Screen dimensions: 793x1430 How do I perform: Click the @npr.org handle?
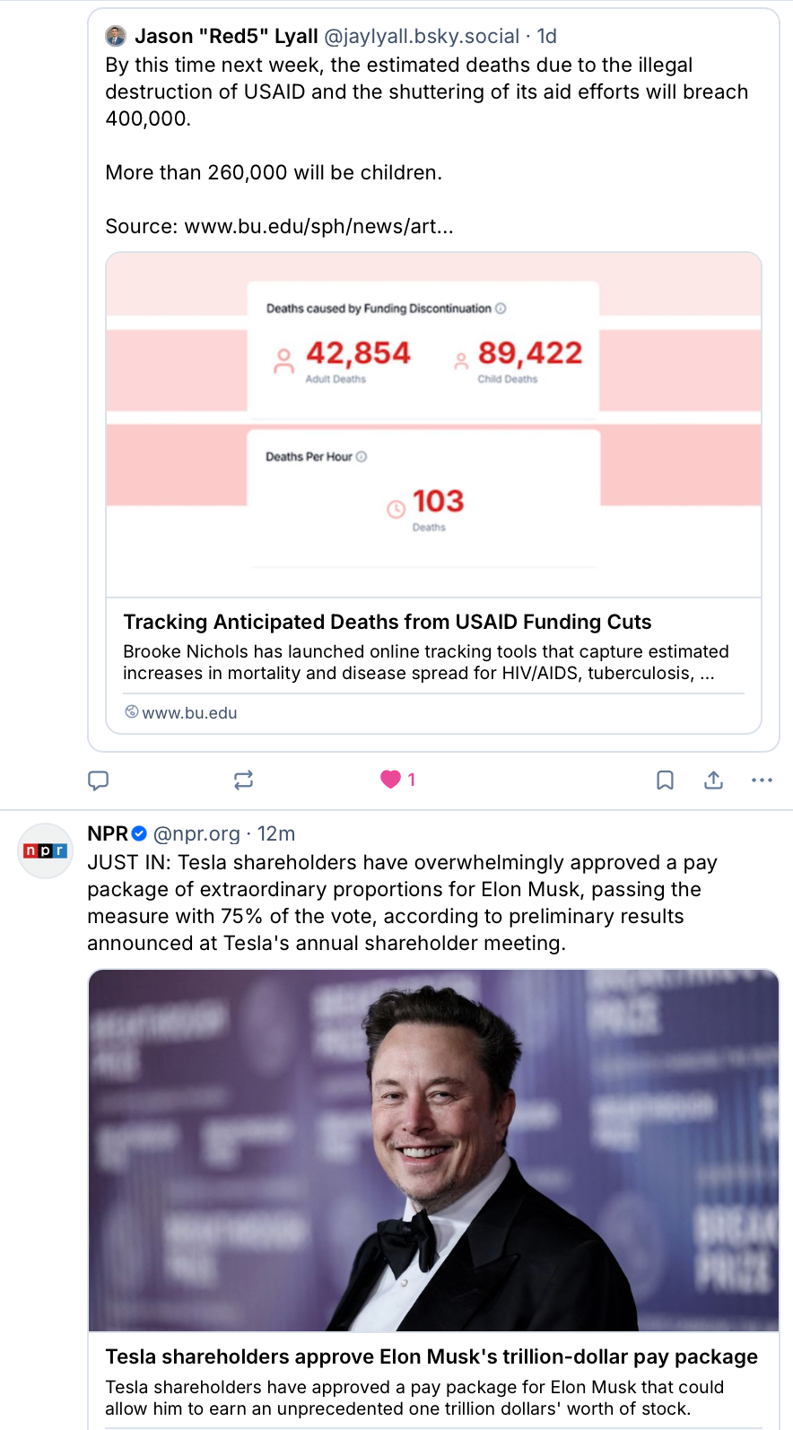click(x=196, y=833)
